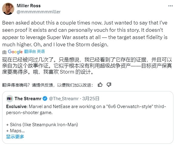Click the Google logo in translation notice
The height and width of the screenshot is (148, 178).
click(15, 52)
